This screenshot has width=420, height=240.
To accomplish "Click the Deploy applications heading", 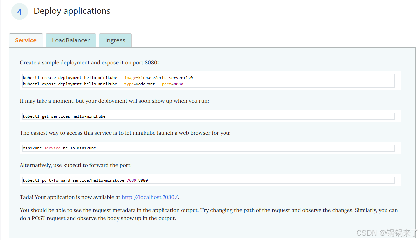I will click(72, 11).
